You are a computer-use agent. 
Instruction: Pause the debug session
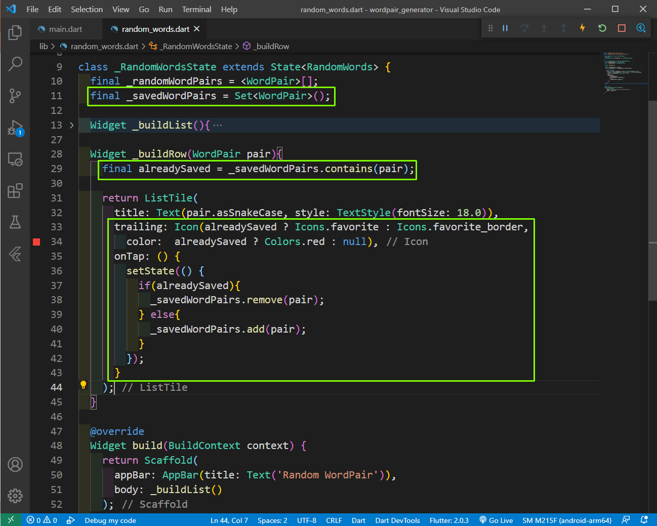pyautogui.click(x=505, y=28)
